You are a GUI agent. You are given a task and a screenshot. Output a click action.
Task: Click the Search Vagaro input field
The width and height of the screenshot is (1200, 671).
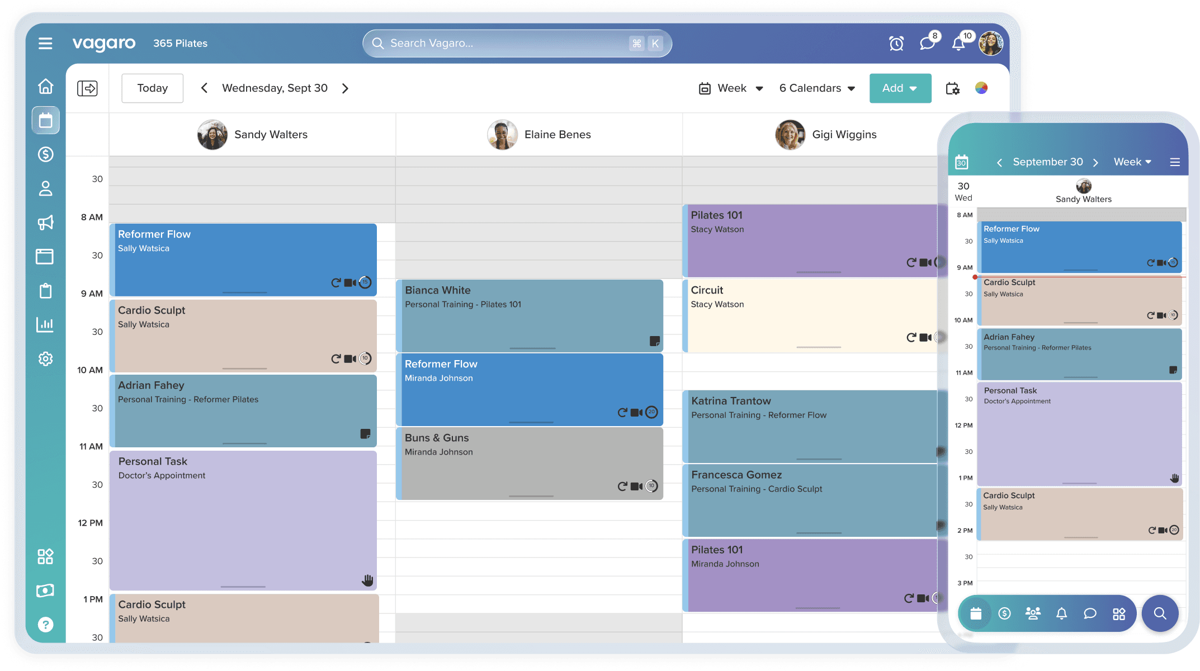tap(503, 43)
